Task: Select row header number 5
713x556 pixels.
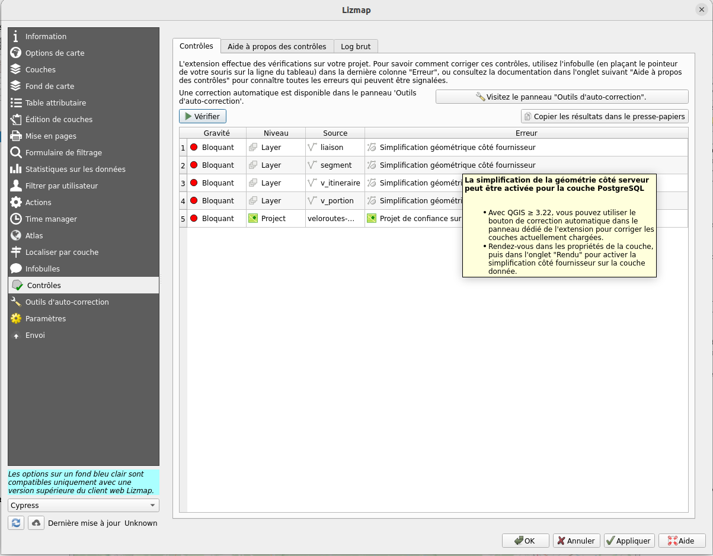Action: [183, 219]
